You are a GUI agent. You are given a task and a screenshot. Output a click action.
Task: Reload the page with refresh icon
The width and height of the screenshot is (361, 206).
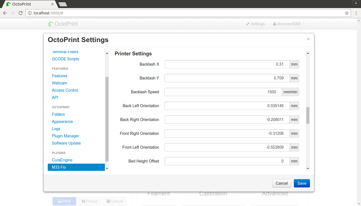(x=20, y=13)
